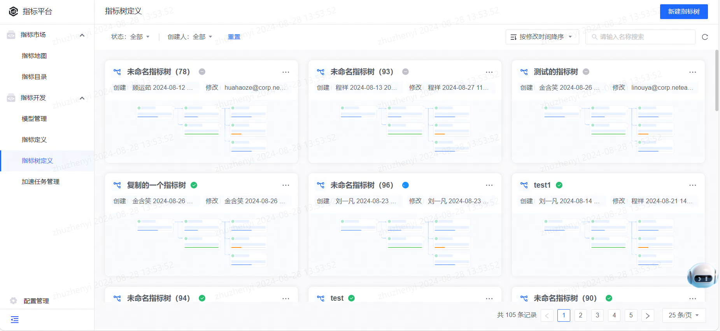Click the 新建指标树 button

click(684, 12)
